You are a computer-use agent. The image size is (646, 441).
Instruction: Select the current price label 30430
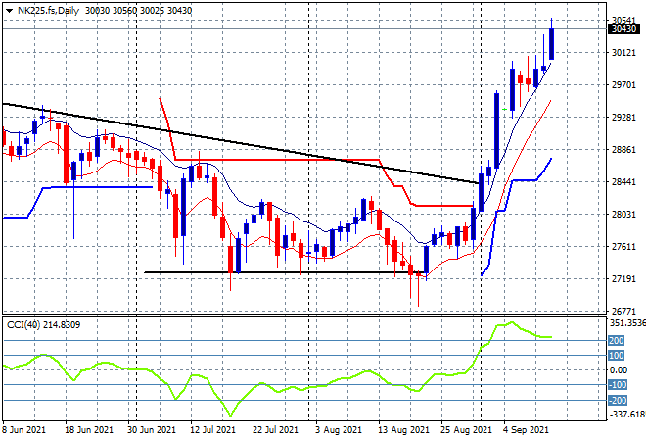coord(624,28)
